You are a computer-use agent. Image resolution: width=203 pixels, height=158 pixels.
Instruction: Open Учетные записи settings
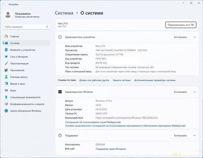(x=26, y=77)
